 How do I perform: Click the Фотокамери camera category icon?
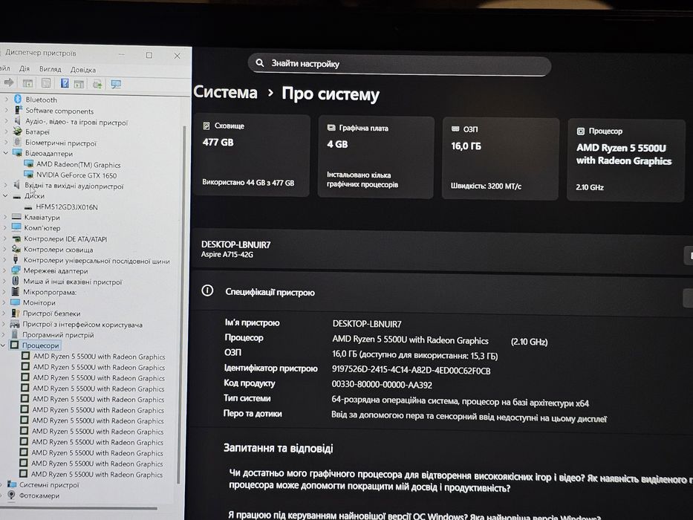[x=11, y=495]
